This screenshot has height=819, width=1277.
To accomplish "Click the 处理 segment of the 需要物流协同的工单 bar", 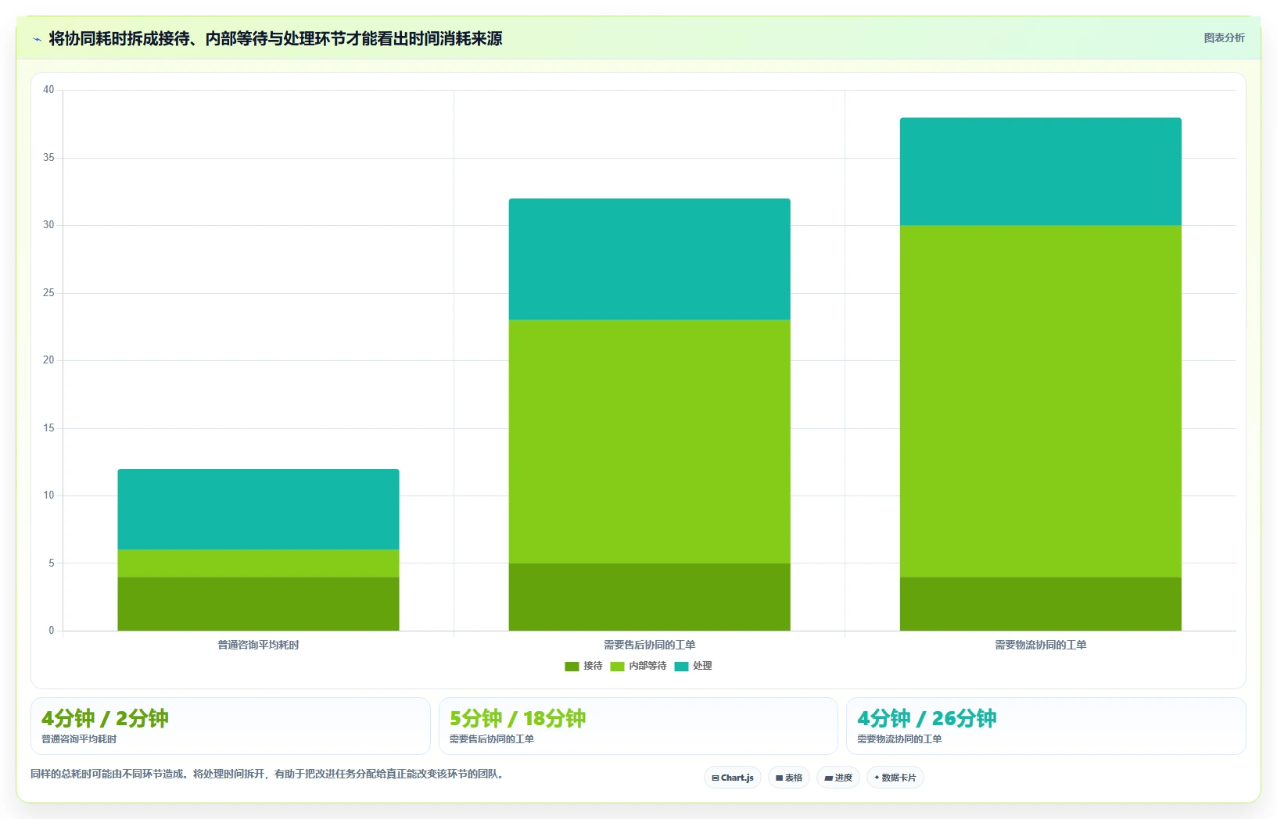I will pyautogui.click(x=1040, y=172).
